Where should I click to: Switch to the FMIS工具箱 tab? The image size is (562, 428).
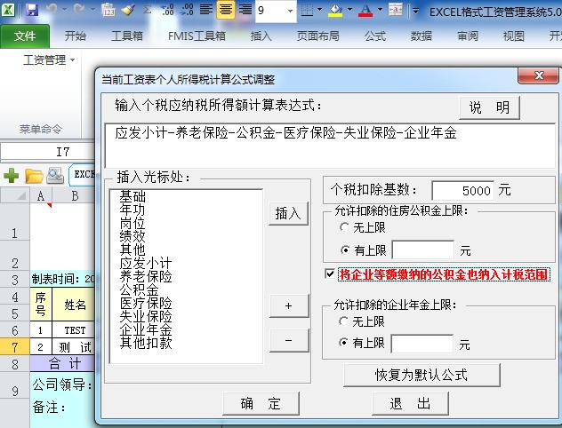tap(197, 36)
